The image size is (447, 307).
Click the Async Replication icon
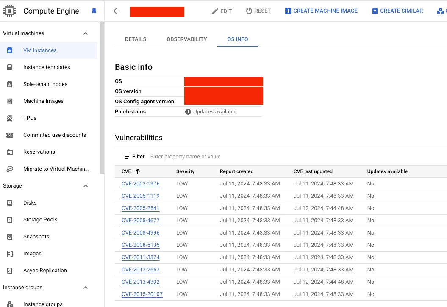pyautogui.click(x=10, y=271)
